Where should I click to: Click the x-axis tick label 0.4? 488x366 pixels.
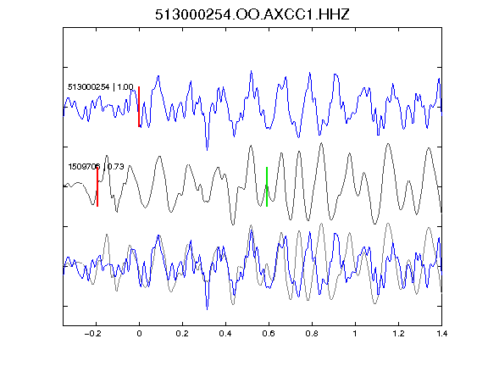(x=225, y=334)
